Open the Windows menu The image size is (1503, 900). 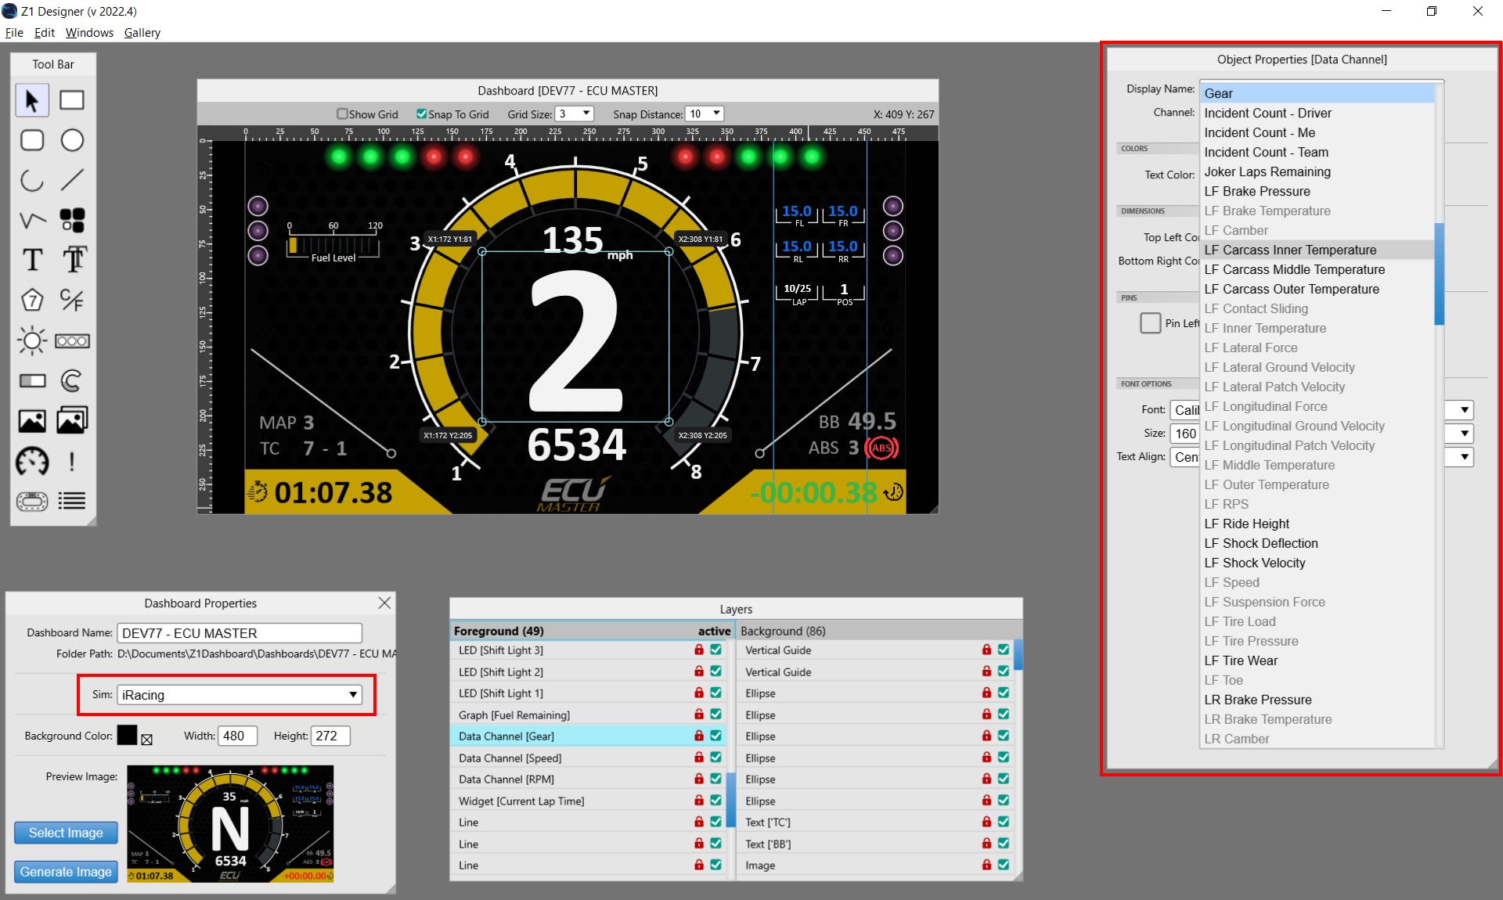89,33
